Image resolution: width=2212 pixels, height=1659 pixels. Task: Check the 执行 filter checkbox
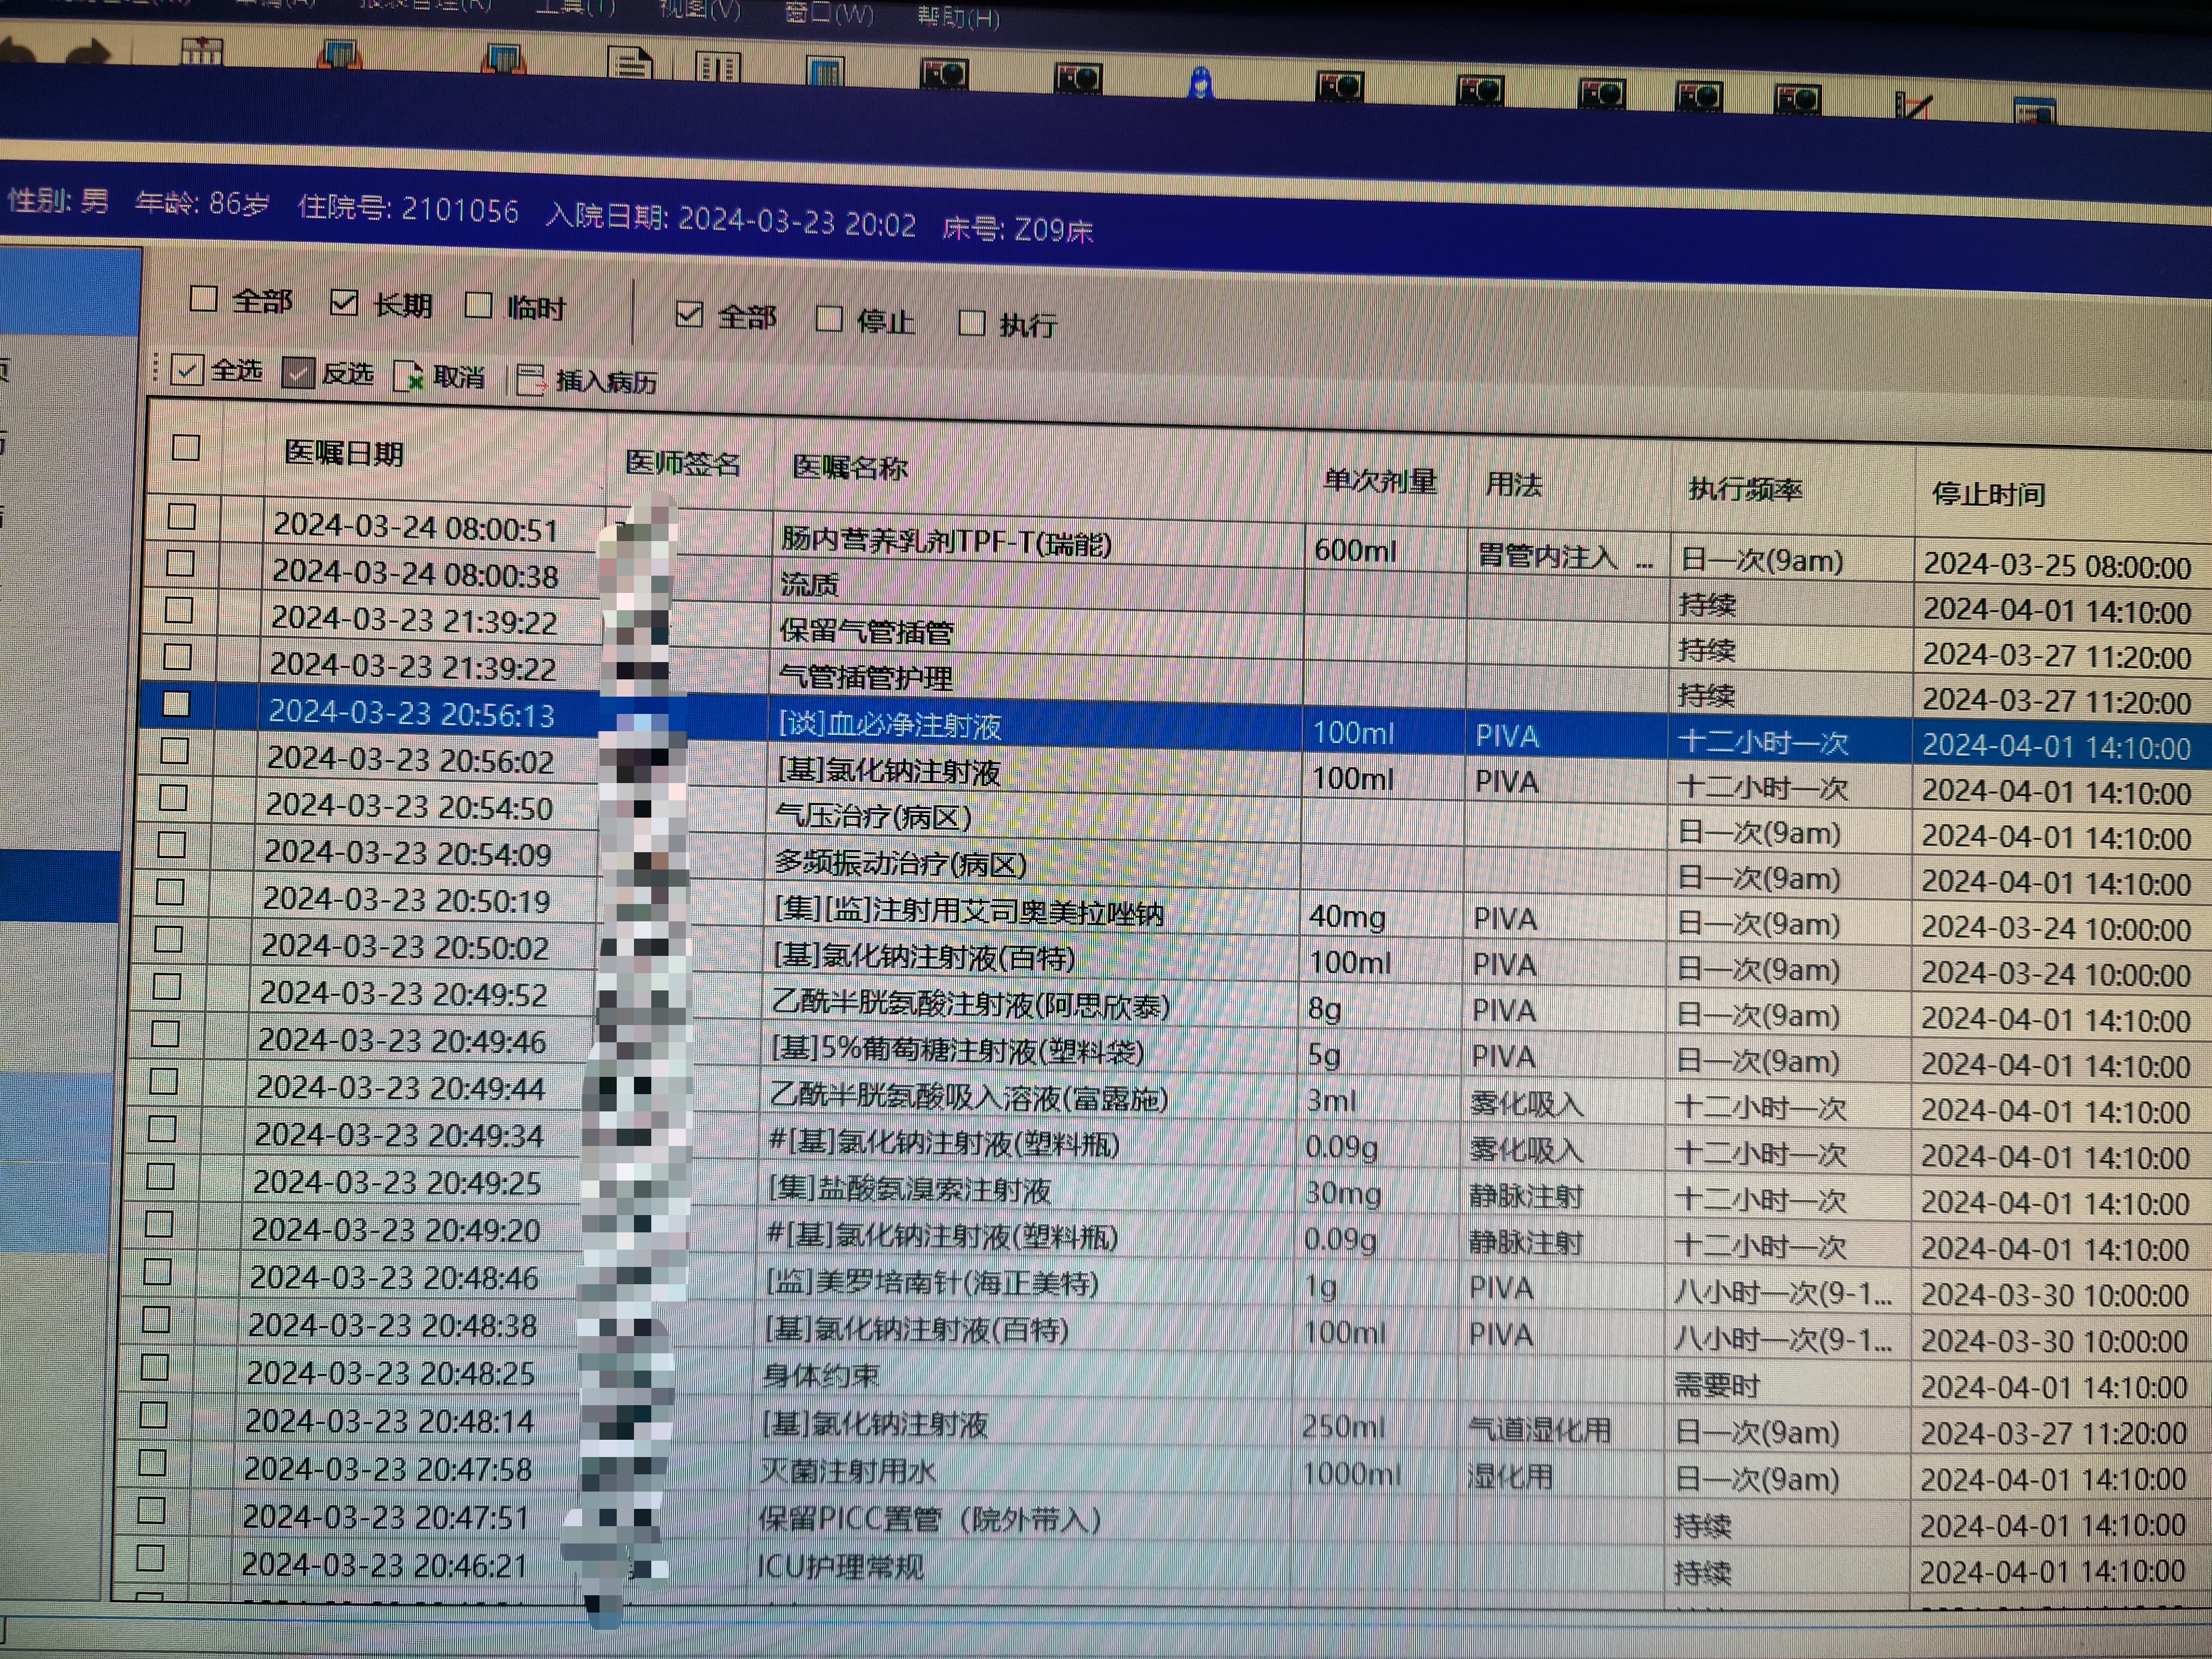pyautogui.click(x=971, y=323)
